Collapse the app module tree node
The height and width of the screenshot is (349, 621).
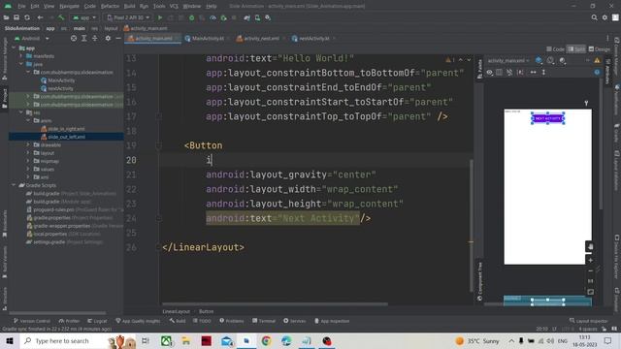15,48
